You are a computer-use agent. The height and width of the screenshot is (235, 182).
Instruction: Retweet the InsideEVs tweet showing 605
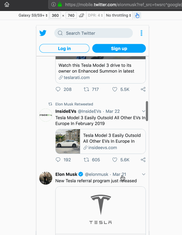coord(86,160)
